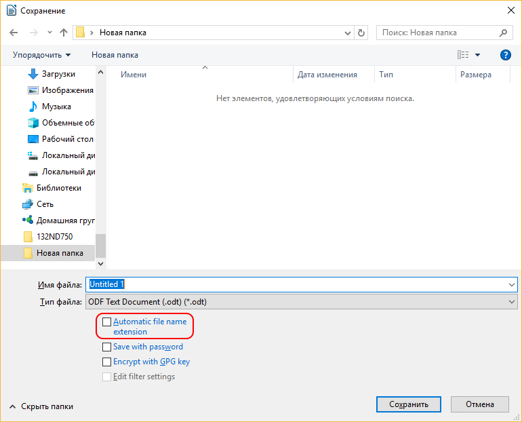This screenshot has height=422, width=522.
Task: Check Encrypt with GPG key option
Action: pyautogui.click(x=106, y=362)
